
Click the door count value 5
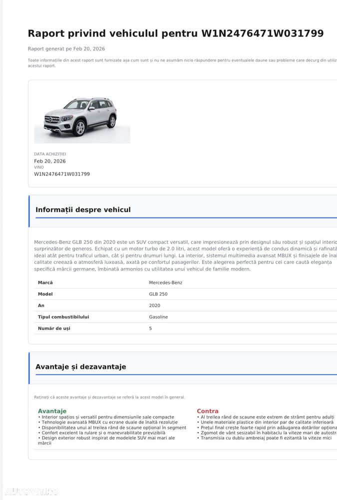(150, 328)
